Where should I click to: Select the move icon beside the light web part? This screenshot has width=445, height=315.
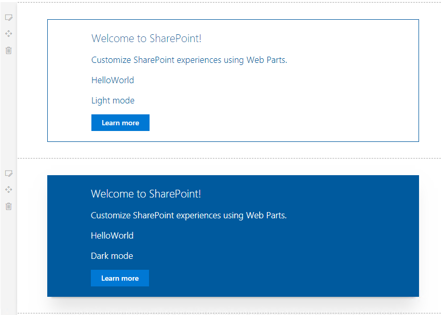tap(8, 33)
